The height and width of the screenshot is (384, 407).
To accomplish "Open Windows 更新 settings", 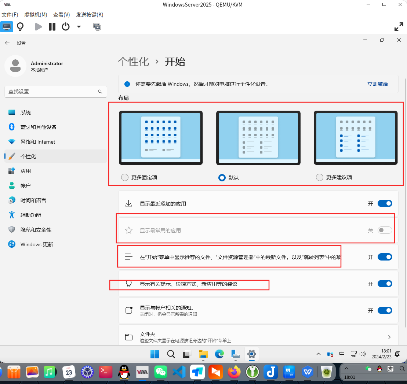I will pos(55,244).
